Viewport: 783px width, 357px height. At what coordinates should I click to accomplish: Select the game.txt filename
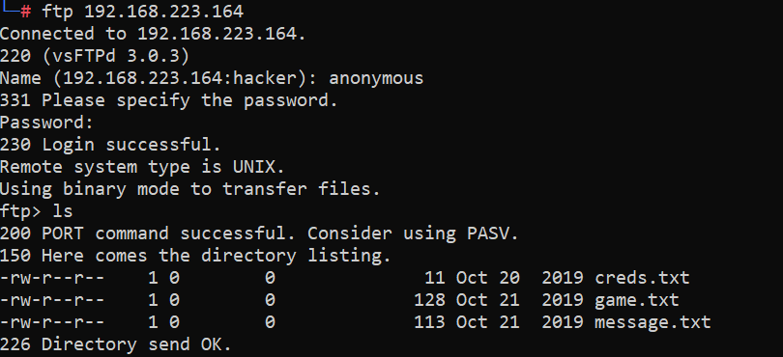click(637, 300)
